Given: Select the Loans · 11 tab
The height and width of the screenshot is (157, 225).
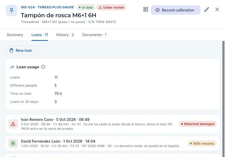Looking at the screenshot, I should coord(40,35).
